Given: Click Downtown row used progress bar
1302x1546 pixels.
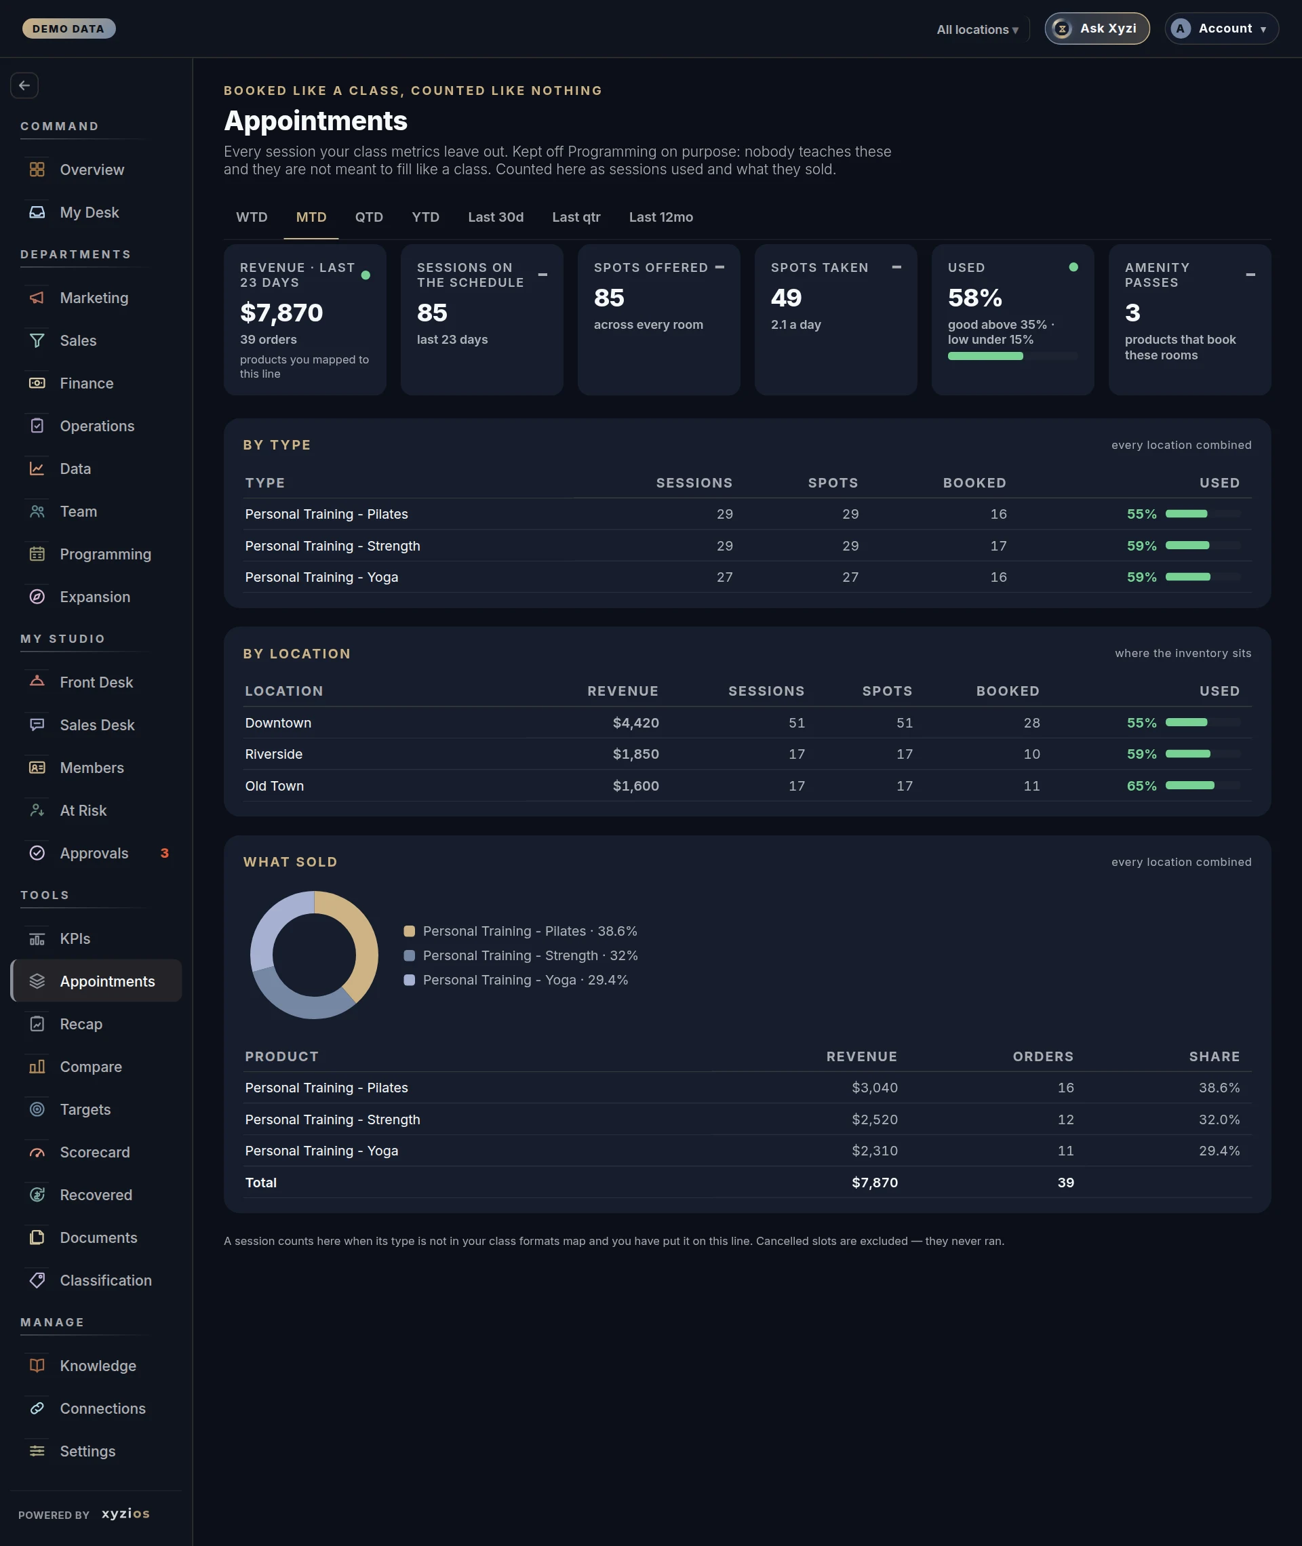Looking at the screenshot, I should coord(1203,724).
